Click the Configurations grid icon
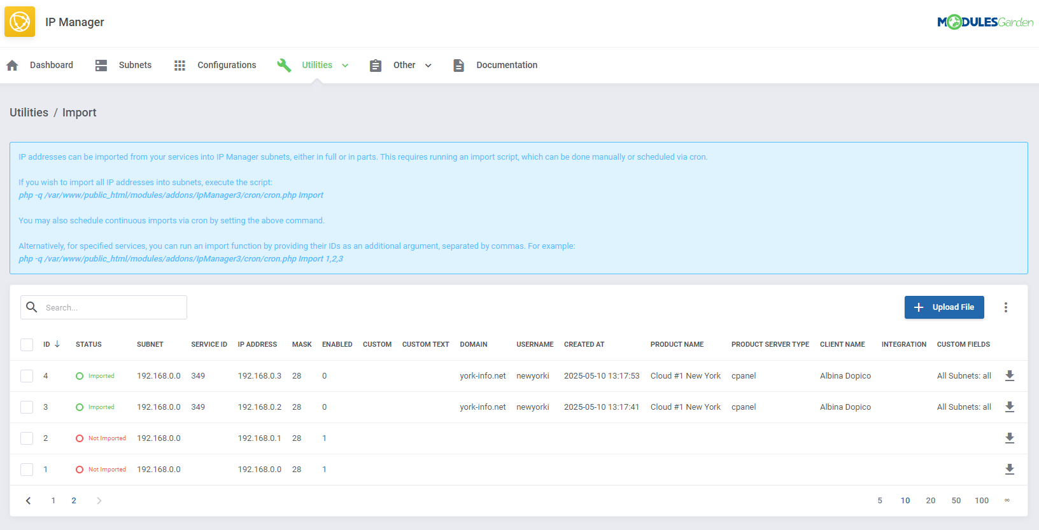 pos(180,65)
